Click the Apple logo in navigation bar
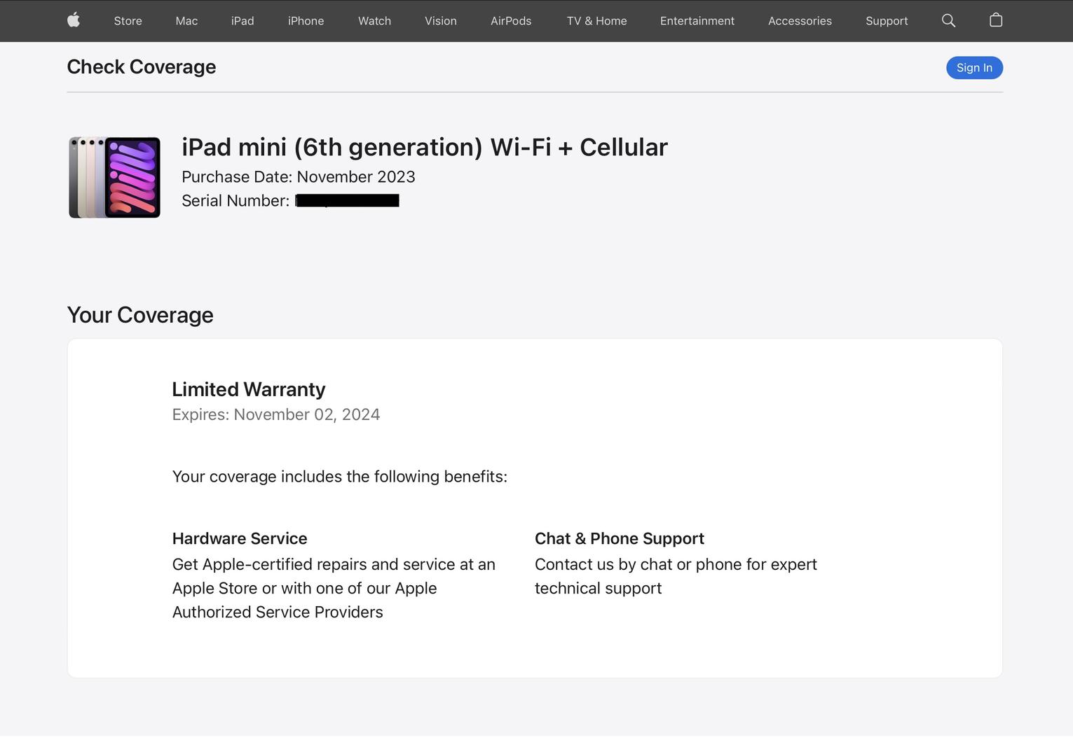 pyautogui.click(x=74, y=20)
